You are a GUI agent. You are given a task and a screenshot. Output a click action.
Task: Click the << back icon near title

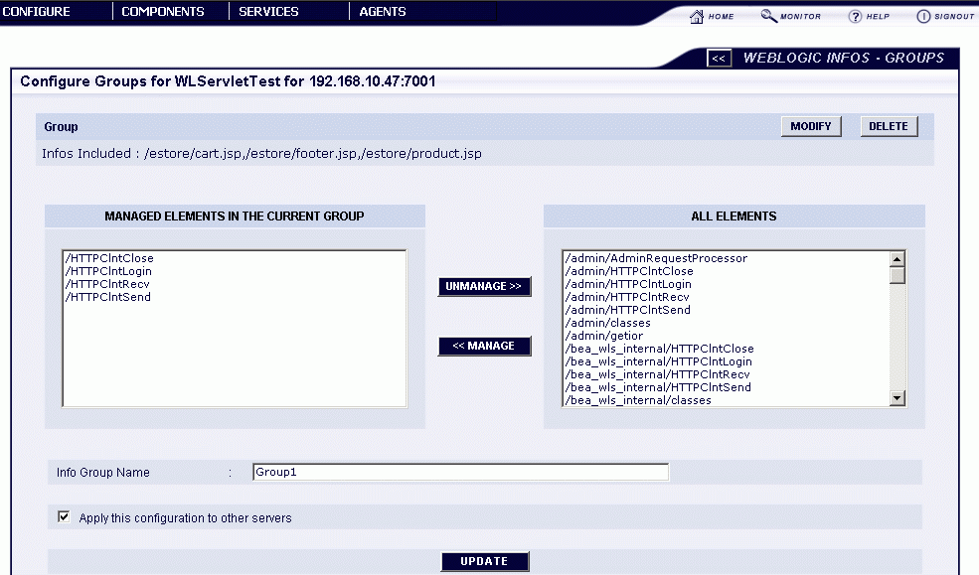[719, 58]
